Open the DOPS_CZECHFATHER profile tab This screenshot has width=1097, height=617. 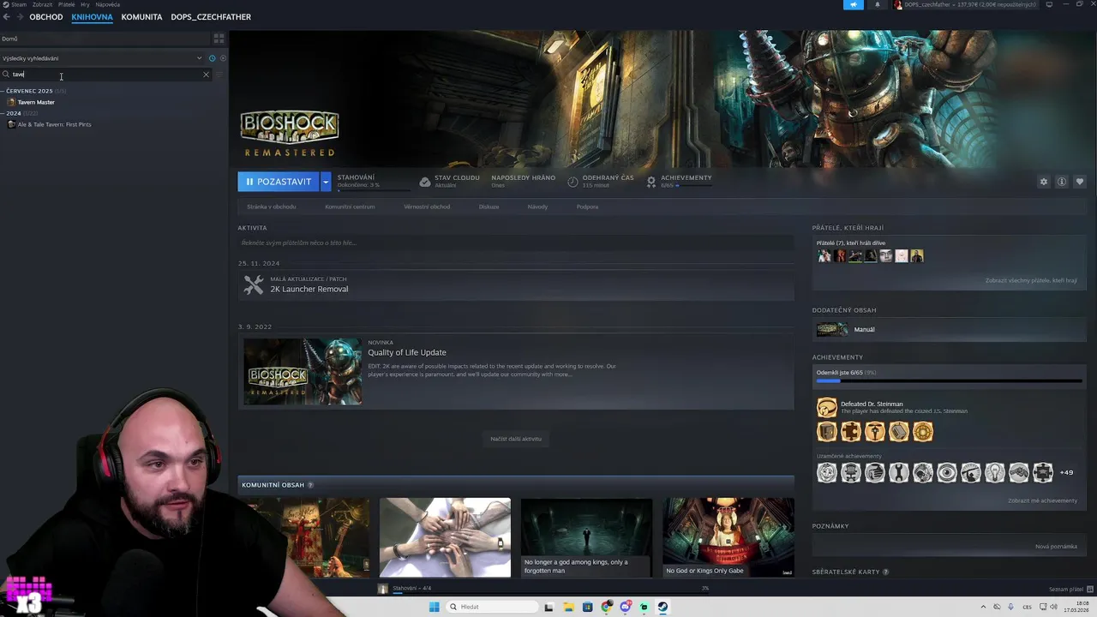[211, 17]
